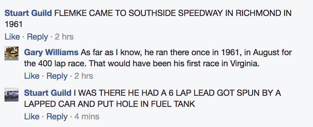Like Stuart Guild's comment about Southside Speedway

(13, 37)
